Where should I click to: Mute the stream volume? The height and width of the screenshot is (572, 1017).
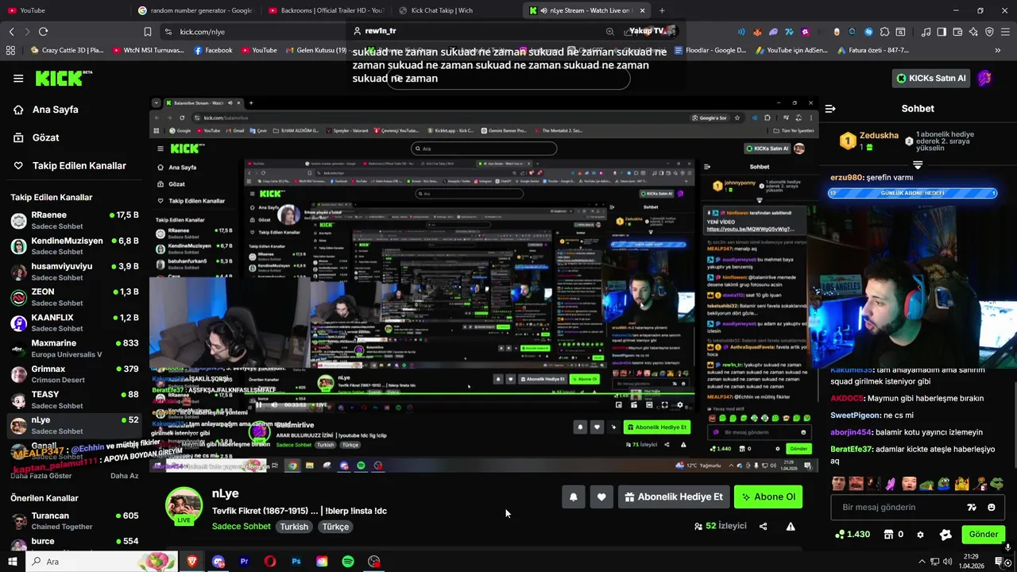[274, 405]
